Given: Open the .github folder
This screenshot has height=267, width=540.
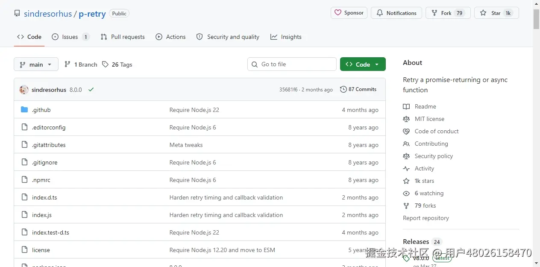Looking at the screenshot, I should pos(41,110).
